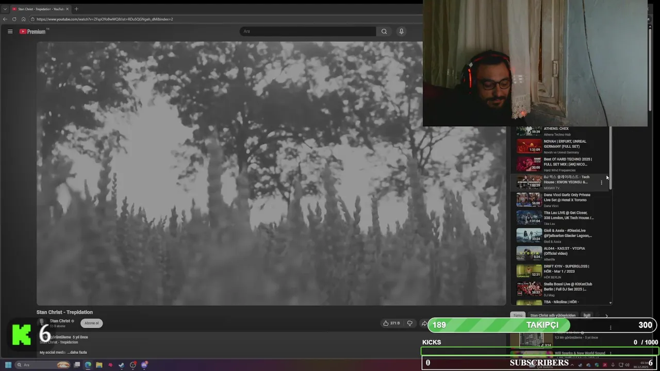Play 'ATHENS: CHEX' playlist video

(556, 129)
